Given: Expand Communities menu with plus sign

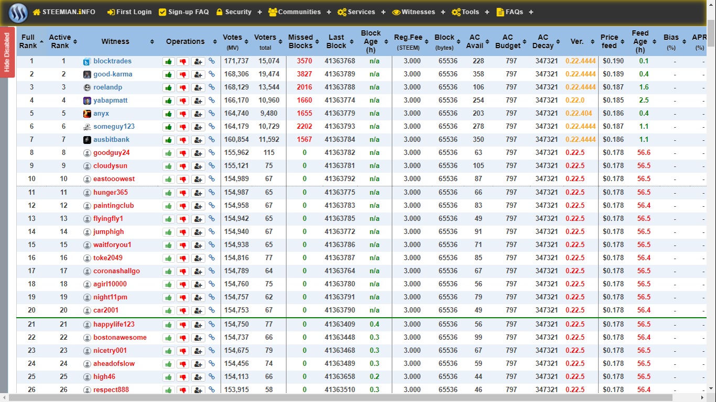Looking at the screenshot, I should click(x=329, y=12).
